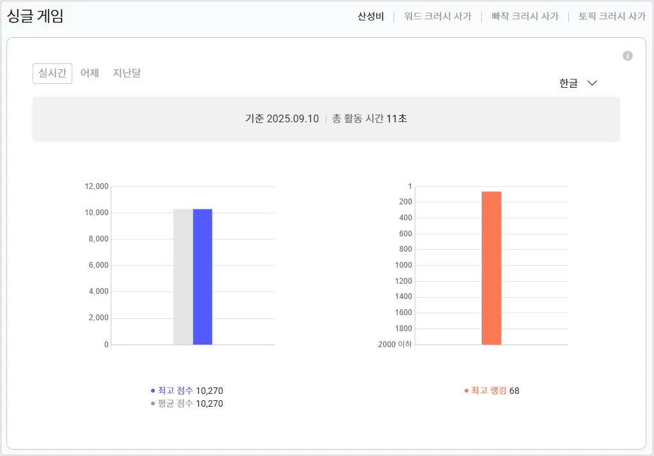Click the orange 최고 랭킹 bar
This screenshot has width=654, height=456.
491,268
